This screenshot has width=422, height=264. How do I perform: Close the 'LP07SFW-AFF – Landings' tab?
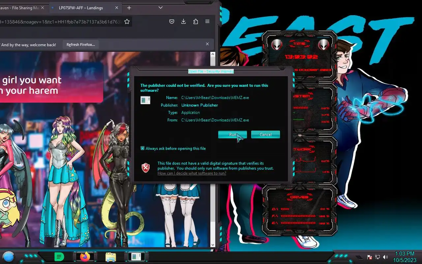(x=116, y=8)
